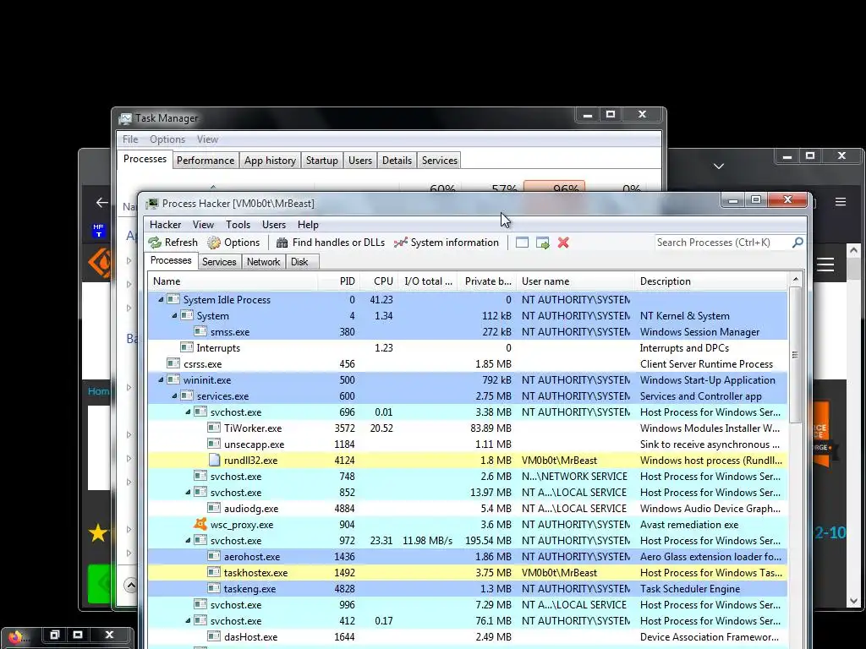
Task: Click the Firefox icon in bottom-left window
Action: (15, 637)
